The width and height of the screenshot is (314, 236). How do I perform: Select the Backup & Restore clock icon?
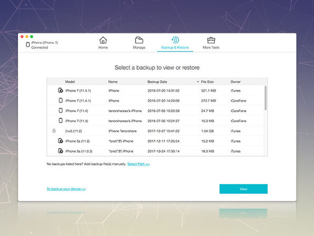click(175, 40)
